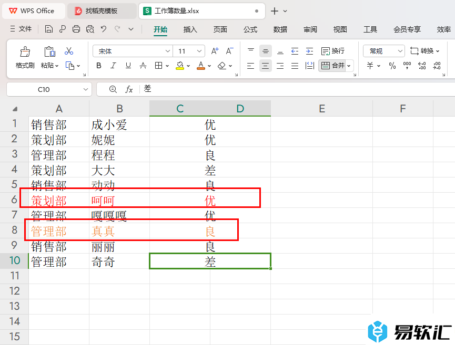The height and width of the screenshot is (345, 455).
Task: Click the new tab plus button
Action: 274,11
